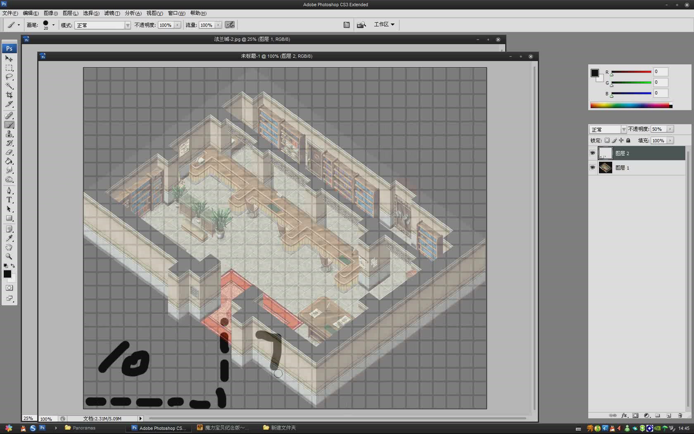Click the trash icon to delete layer
The height and width of the screenshot is (434, 694).
tap(680, 415)
